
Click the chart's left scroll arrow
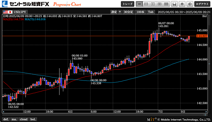[3, 112]
